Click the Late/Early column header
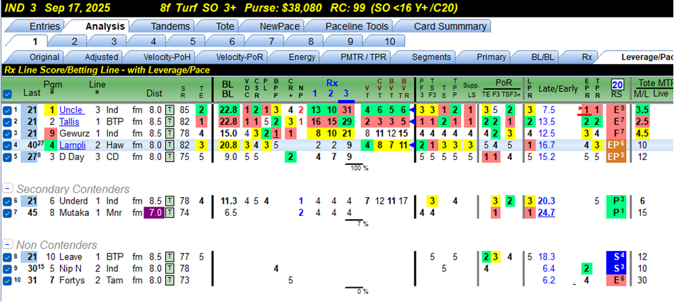 coord(557,89)
